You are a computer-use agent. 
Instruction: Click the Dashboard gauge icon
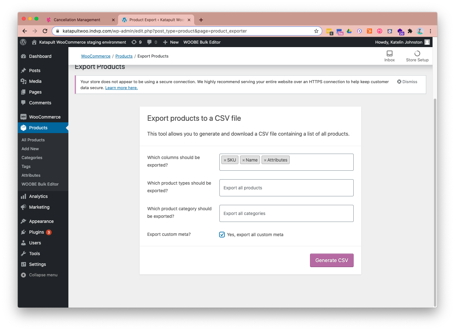point(23,56)
